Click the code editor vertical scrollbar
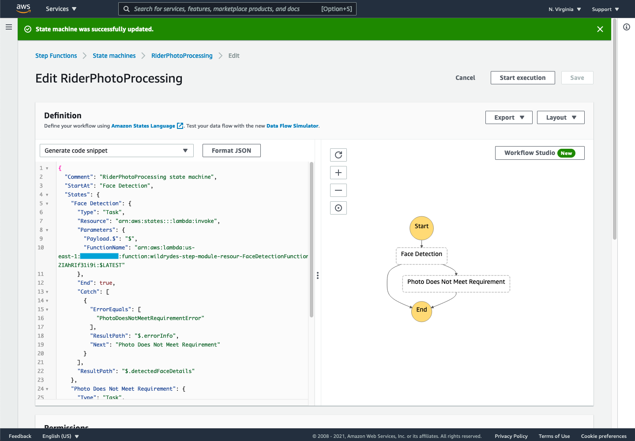The width and height of the screenshot is (635, 441). tap(312, 240)
